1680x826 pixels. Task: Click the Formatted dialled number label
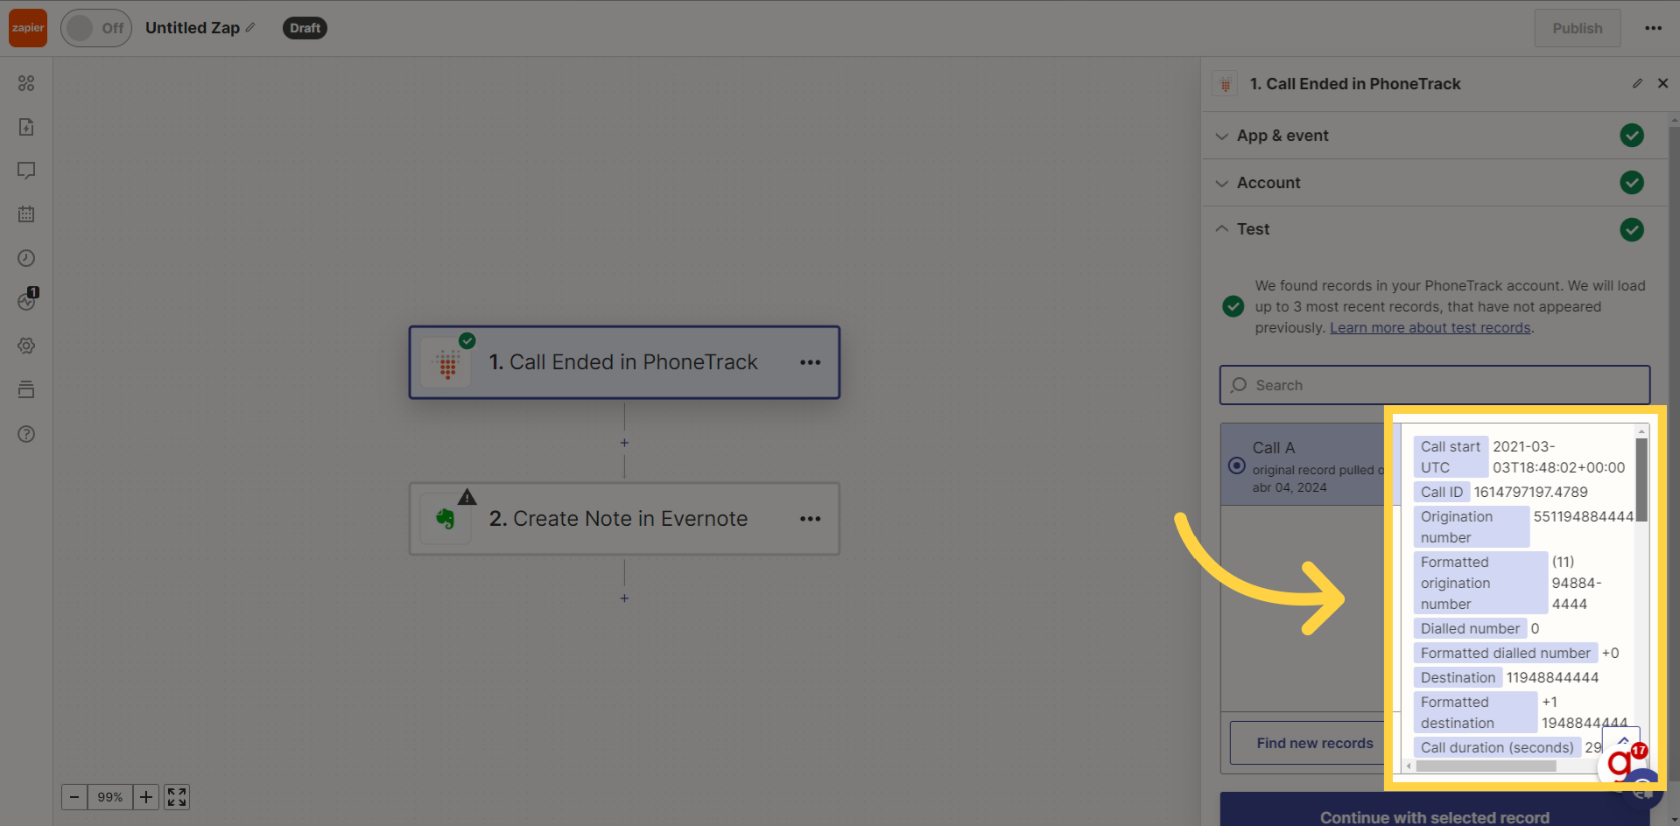(1505, 653)
